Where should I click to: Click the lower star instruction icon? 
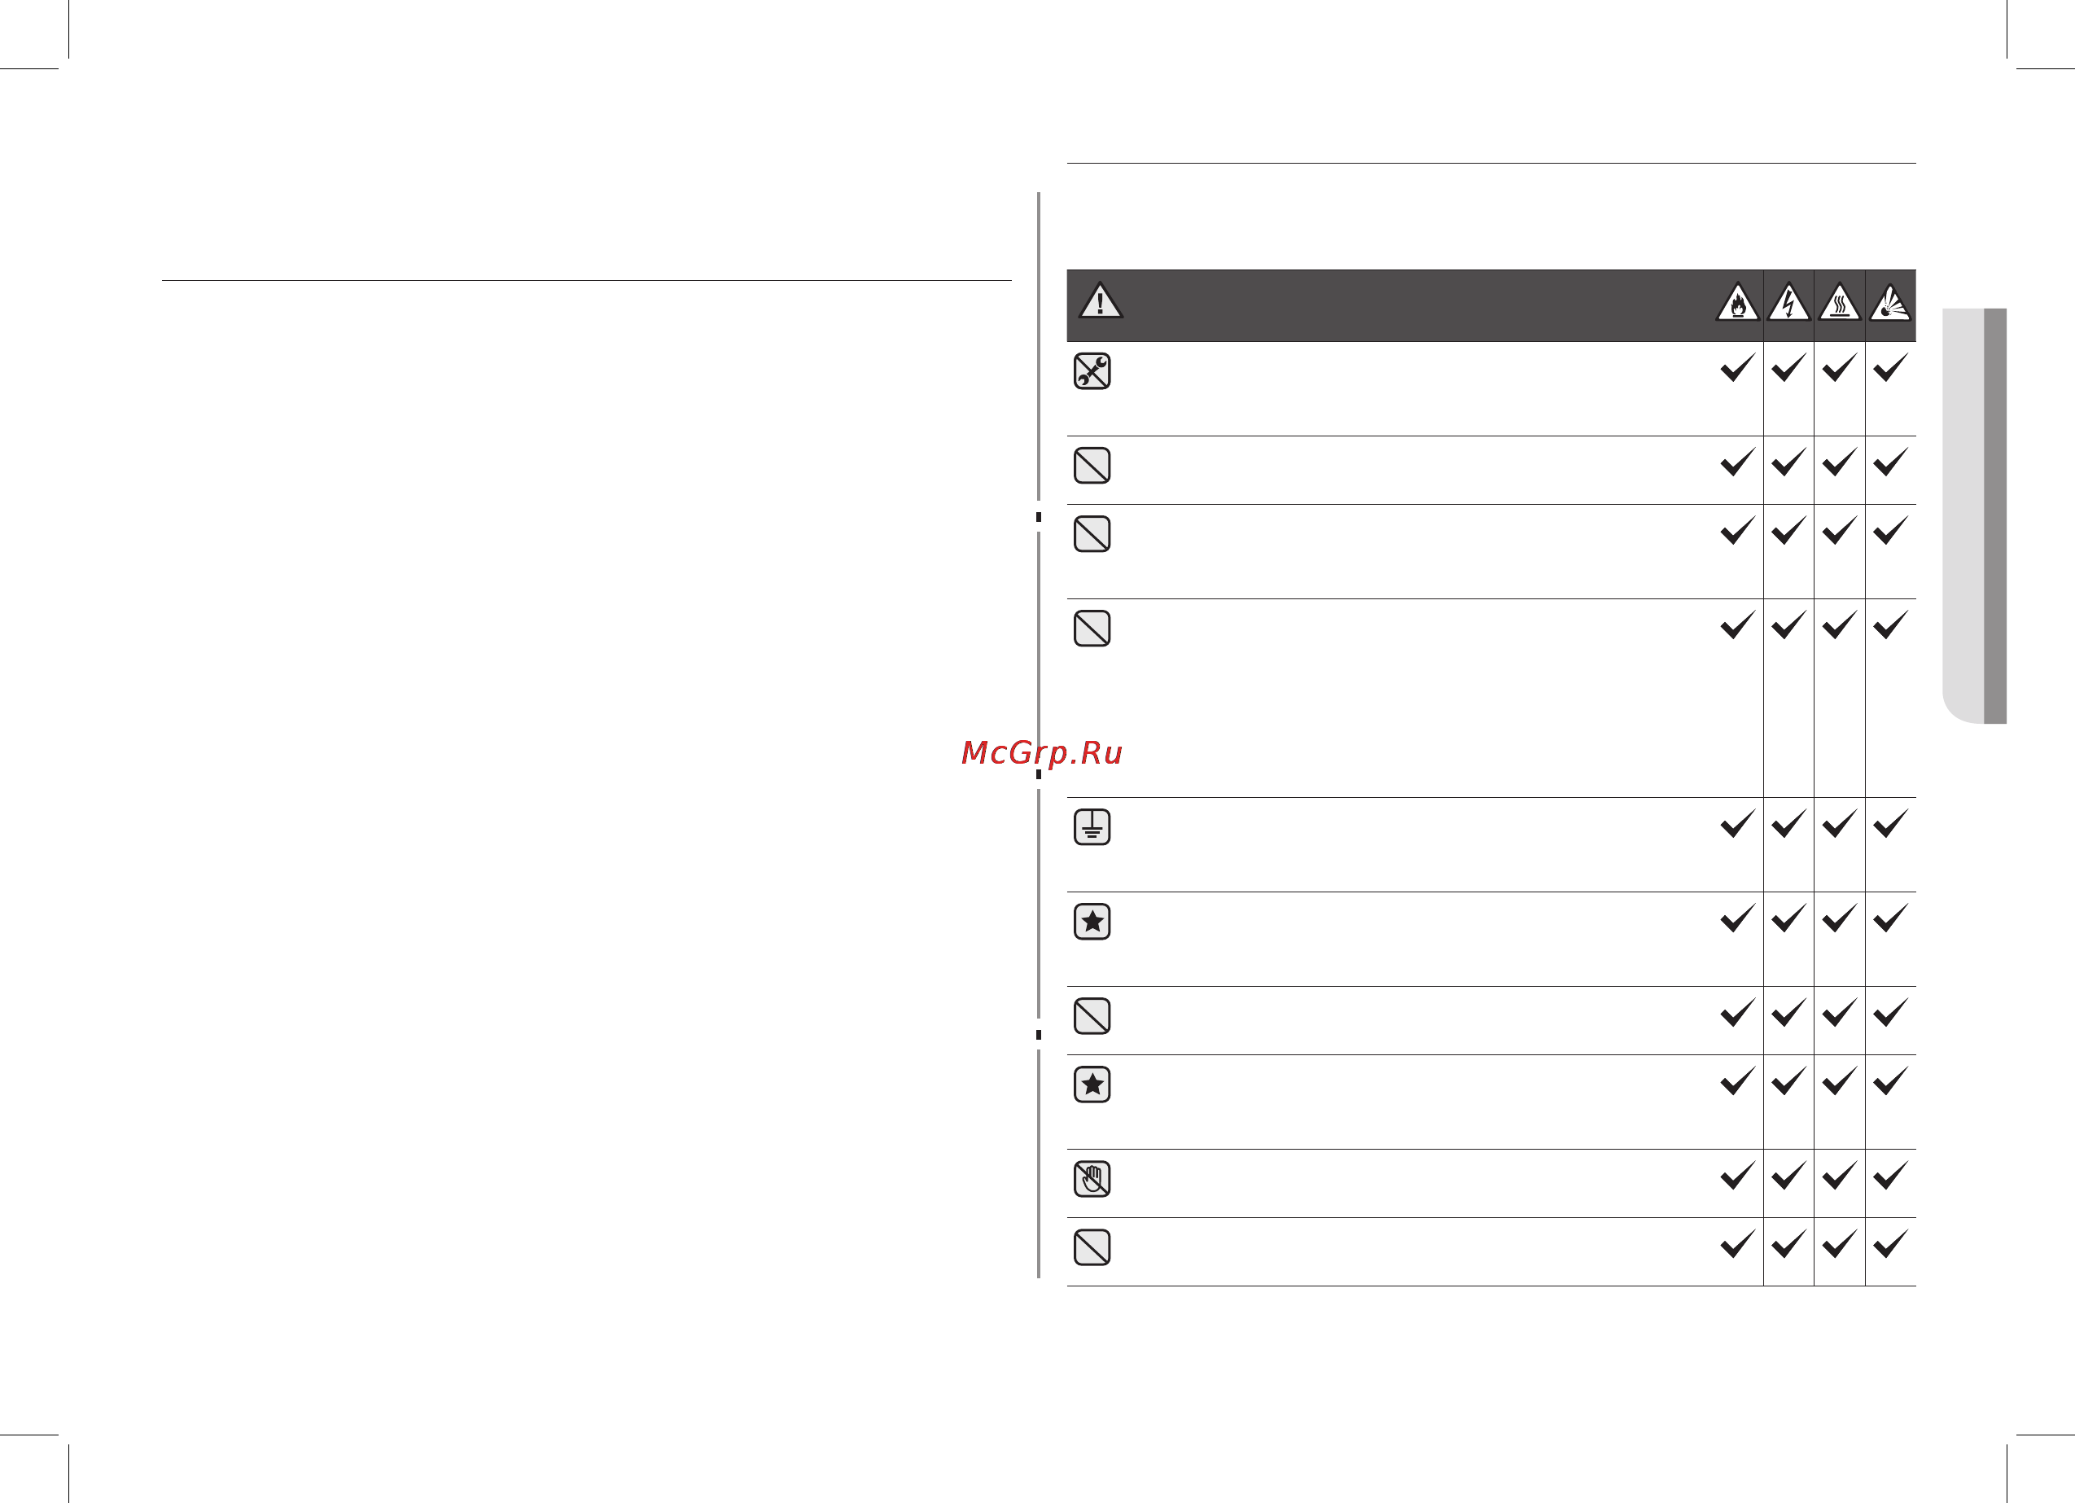pos(1092,1084)
